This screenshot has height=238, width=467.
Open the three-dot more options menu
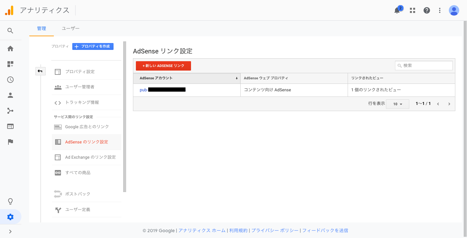click(x=440, y=10)
